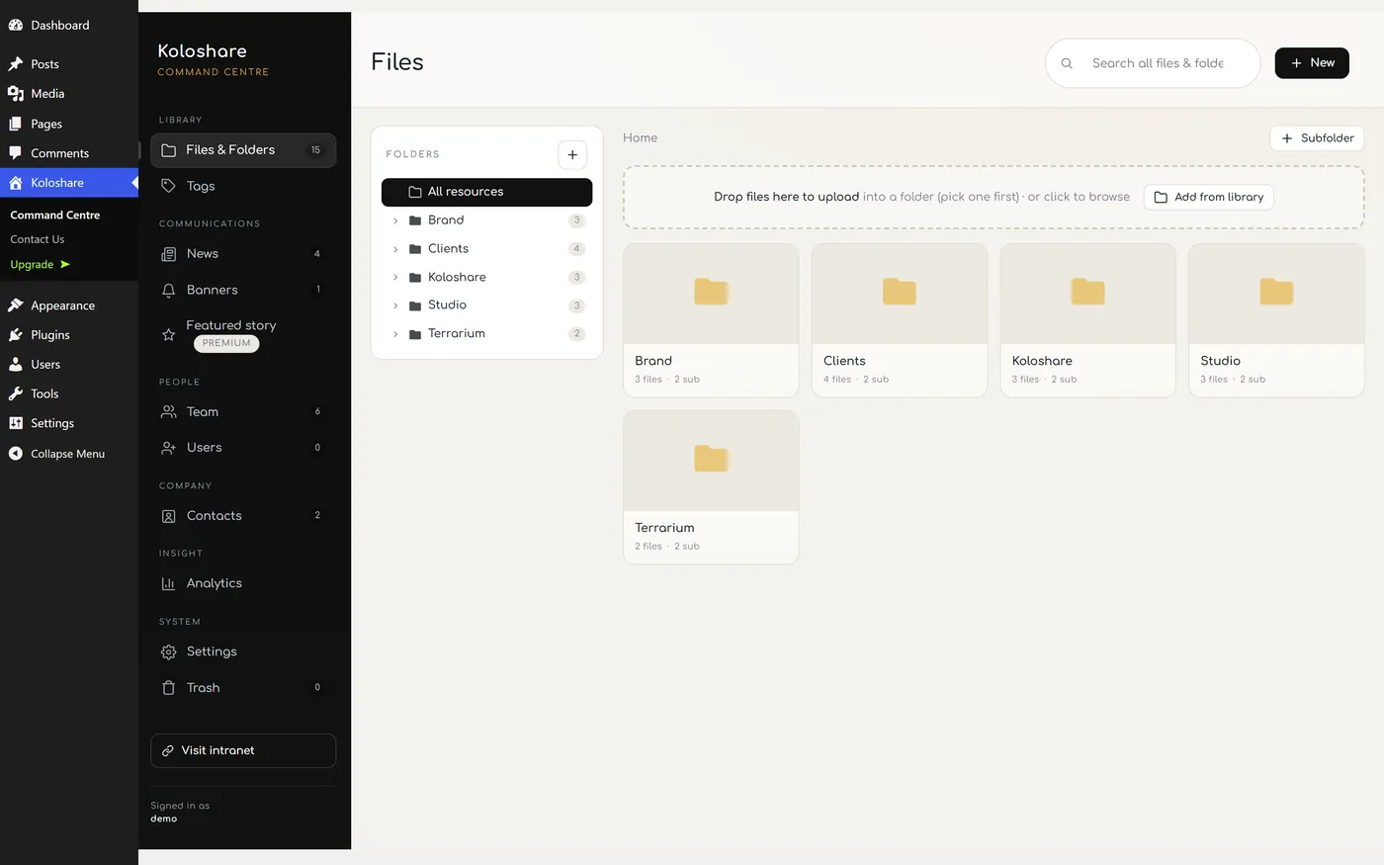Open the Trash bin icon
The width and height of the screenshot is (1384, 865).
coord(168,688)
